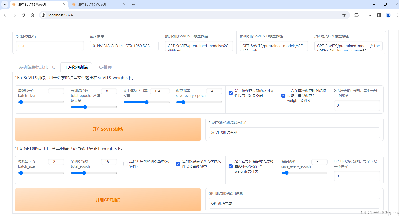Click GPT GPU卡号 input field
Viewport: 403px width, 217px height.
click(x=357, y=176)
